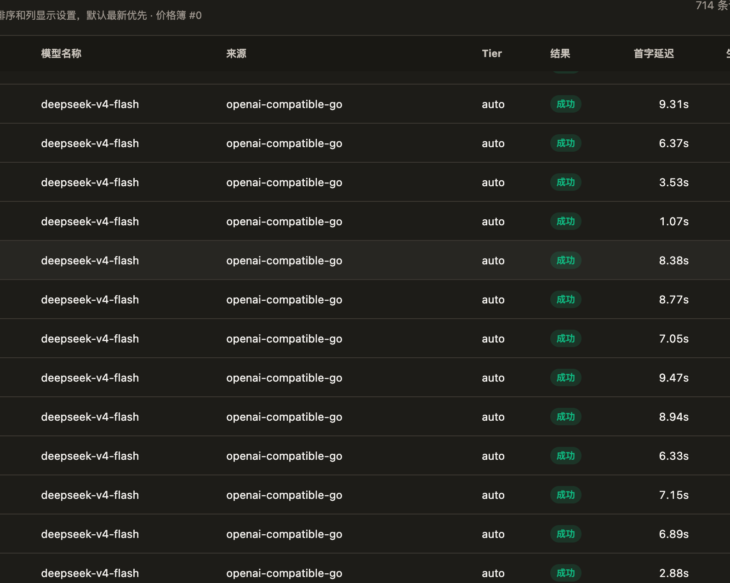The image size is (730, 583).
Task: Select the 6.37s latency cell
Action: pyautogui.click(x=674, y=143)
